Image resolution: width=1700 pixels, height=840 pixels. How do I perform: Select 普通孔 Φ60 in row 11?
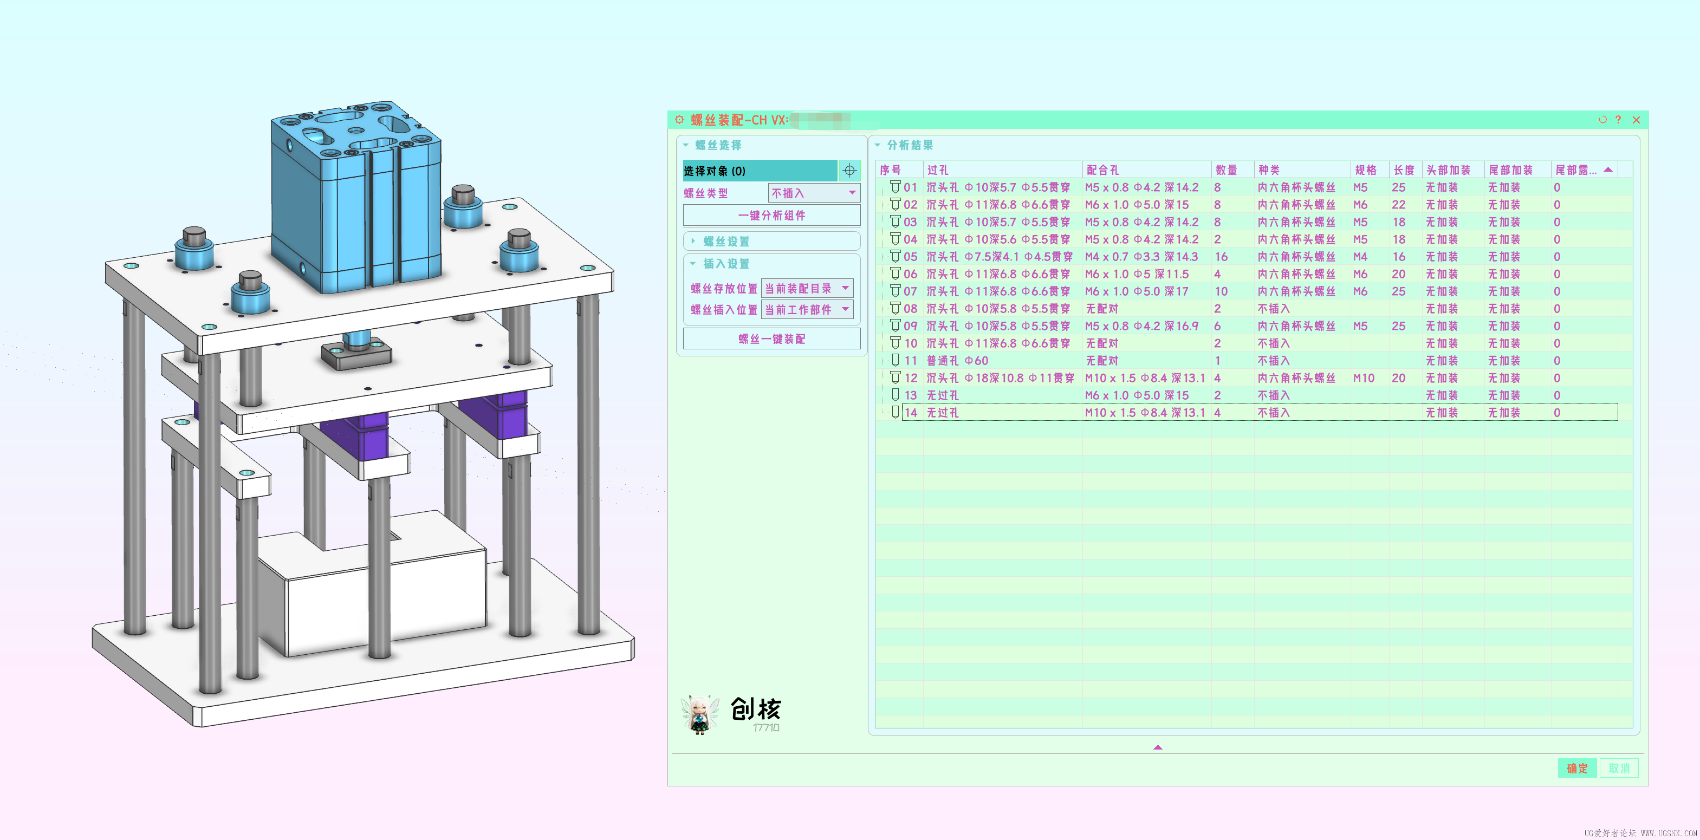tap(958, 360)
